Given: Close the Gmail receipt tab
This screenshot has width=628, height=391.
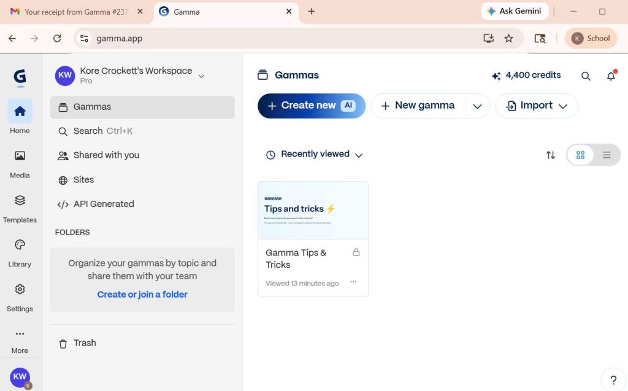Looking at the screenshot, I should [140, 12].
